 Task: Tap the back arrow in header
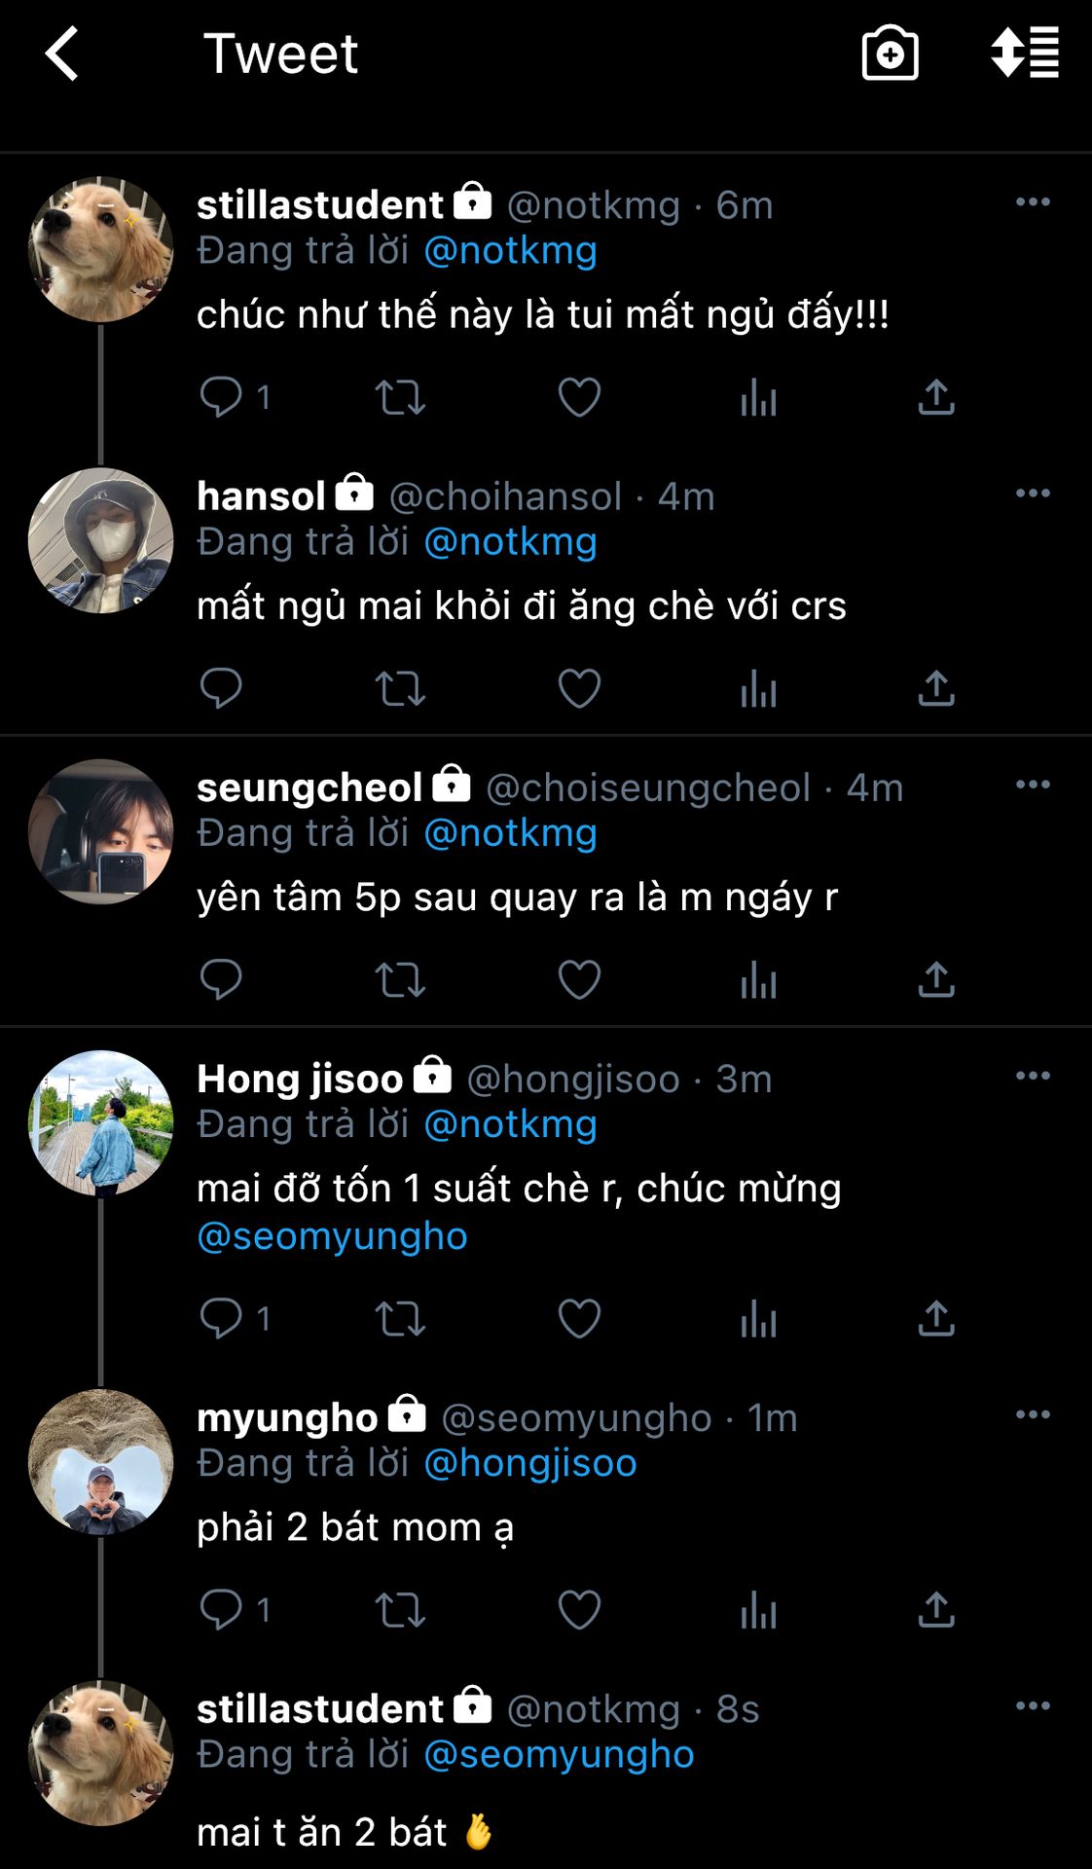coord(62,54)
